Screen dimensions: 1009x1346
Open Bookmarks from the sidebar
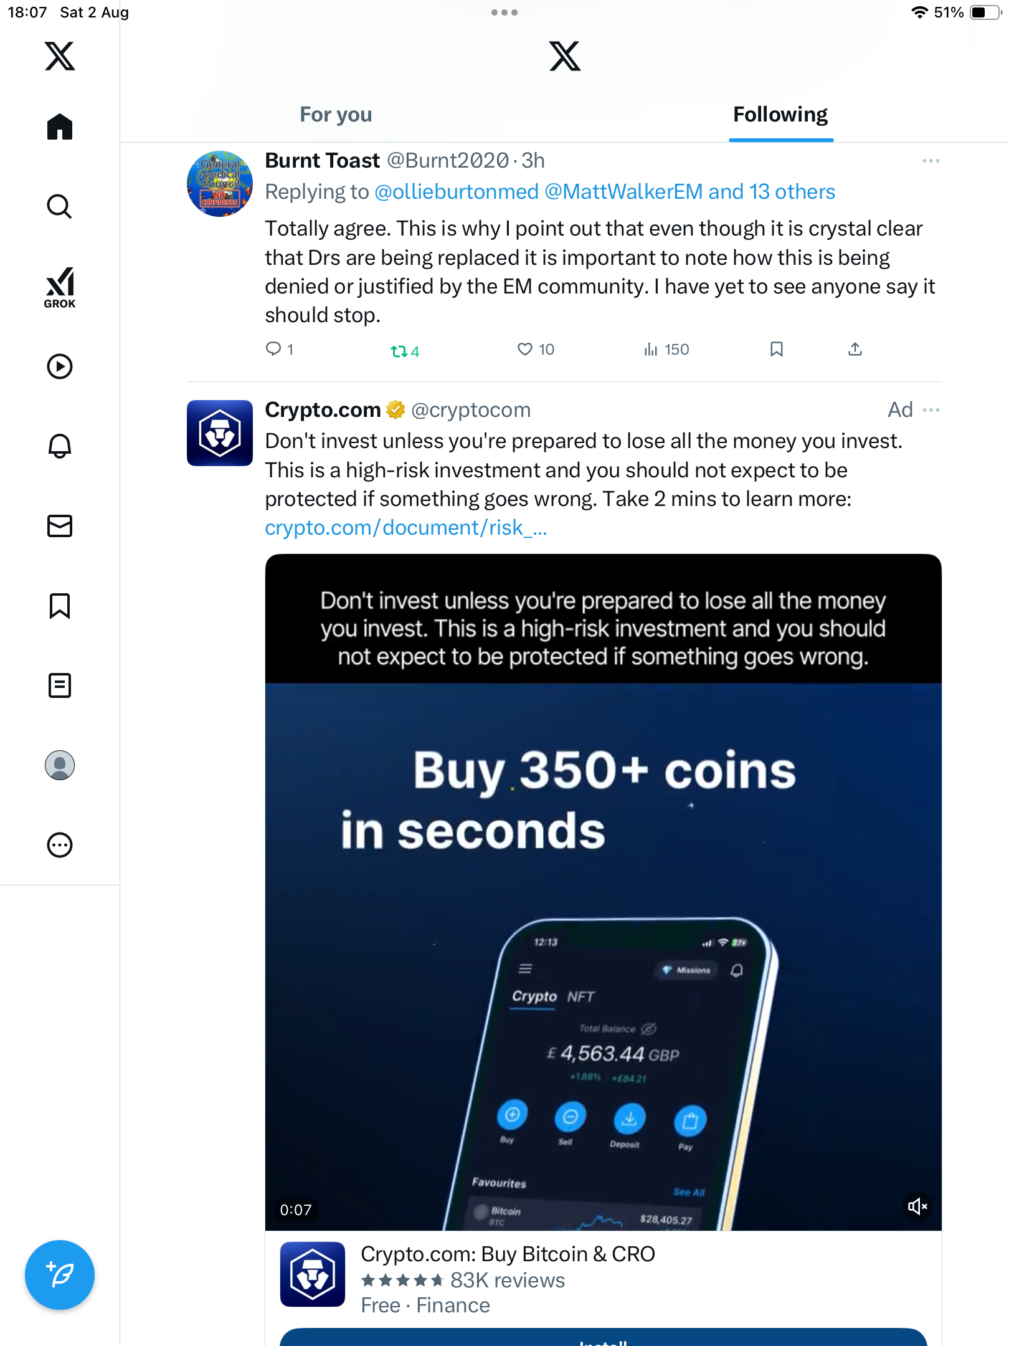click(x=60, y=605)
